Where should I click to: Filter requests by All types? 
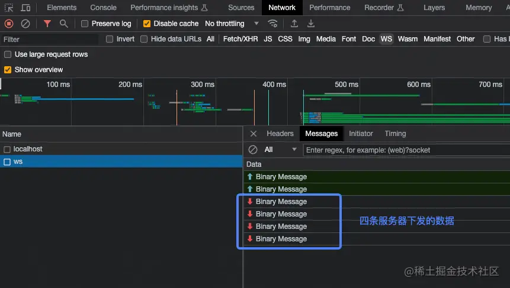click(x=210, y=39)
